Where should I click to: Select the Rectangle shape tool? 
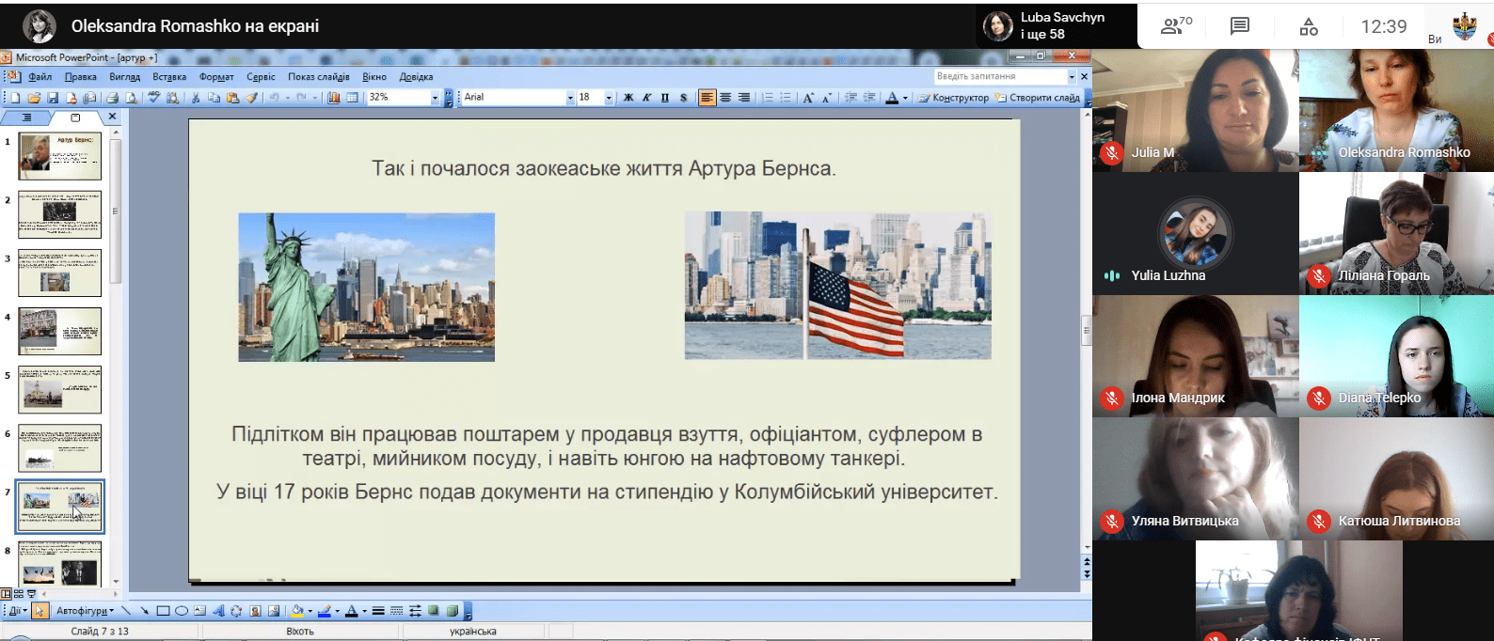point(163,611)
